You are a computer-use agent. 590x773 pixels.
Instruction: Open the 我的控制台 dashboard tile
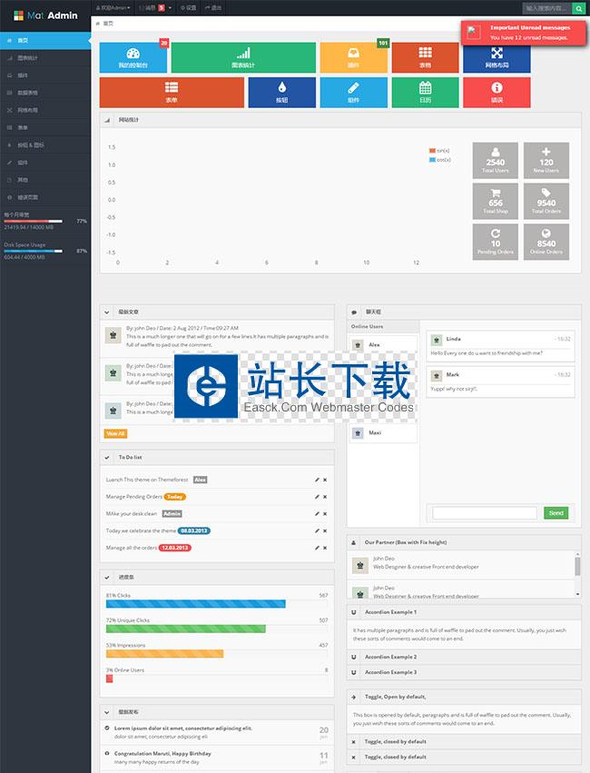click(134, 57)
